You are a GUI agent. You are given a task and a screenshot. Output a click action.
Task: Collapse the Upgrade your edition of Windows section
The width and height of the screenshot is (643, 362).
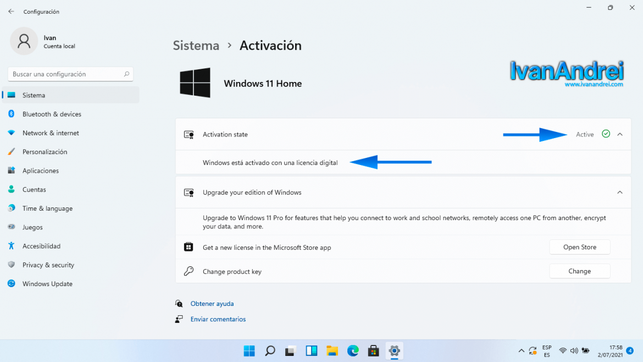pos(620,193)
